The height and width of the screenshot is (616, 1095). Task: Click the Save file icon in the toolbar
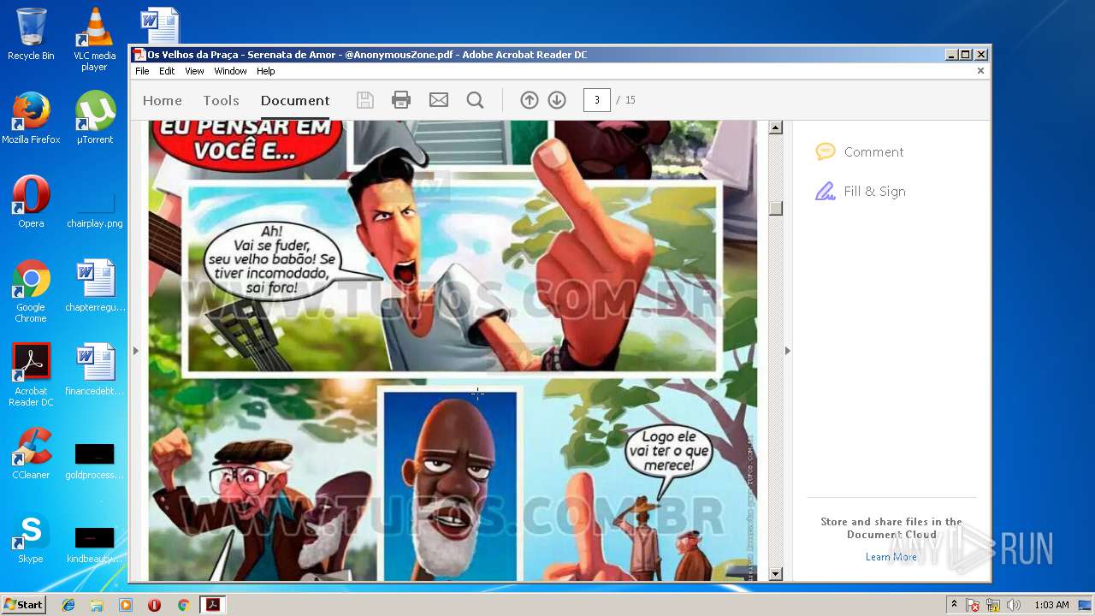365,100
